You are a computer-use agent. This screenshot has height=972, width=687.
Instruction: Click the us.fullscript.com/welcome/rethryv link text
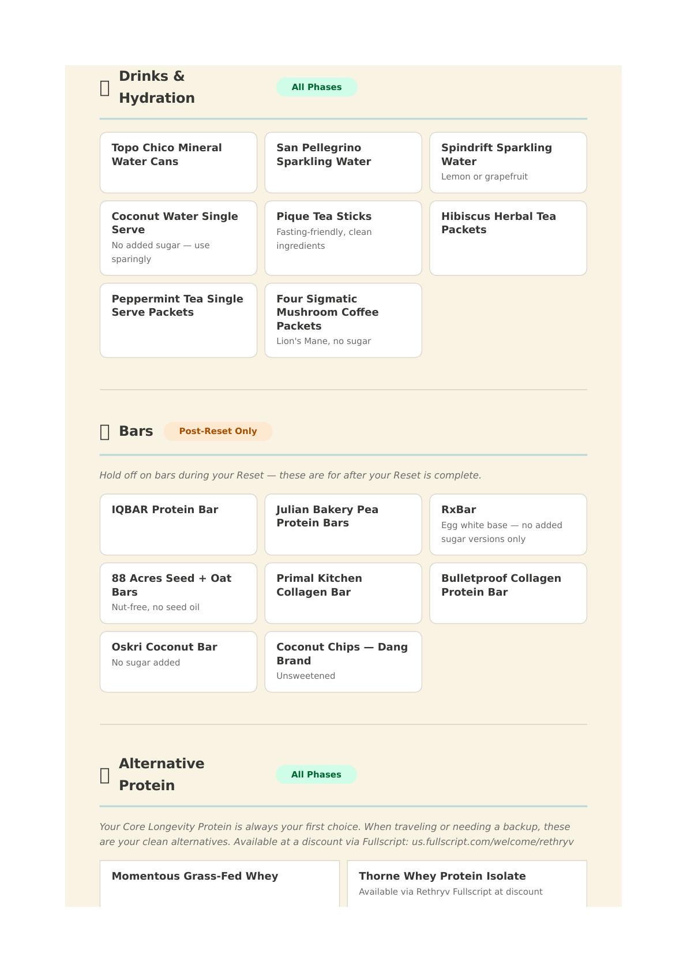tap(493, 842)
